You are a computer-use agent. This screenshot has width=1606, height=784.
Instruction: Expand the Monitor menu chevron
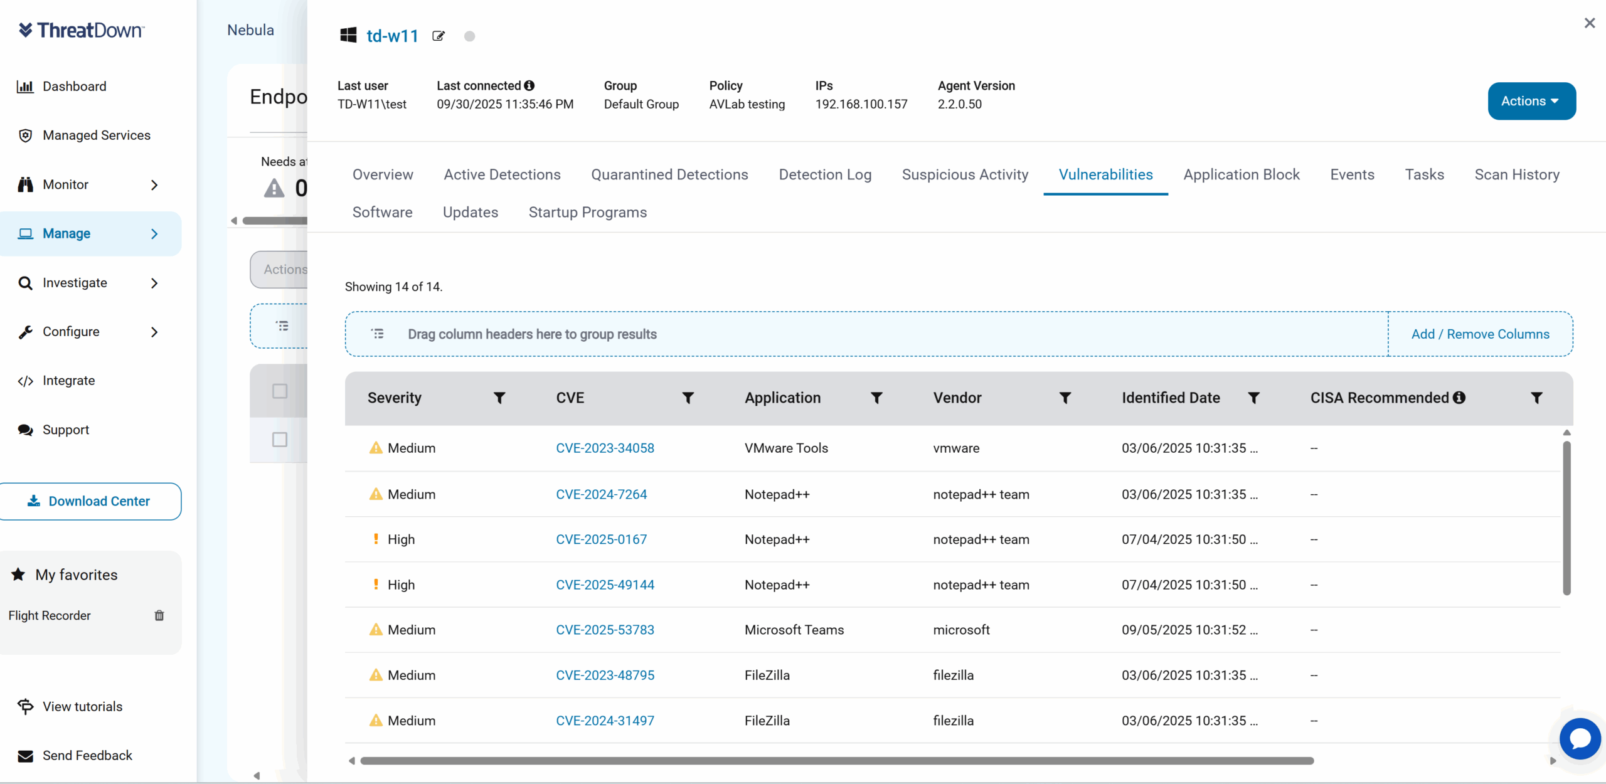[x=154, y=184]
